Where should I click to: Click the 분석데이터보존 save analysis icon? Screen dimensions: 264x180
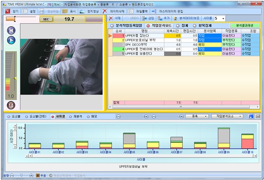pyautogui.click(x=175, y=19)
